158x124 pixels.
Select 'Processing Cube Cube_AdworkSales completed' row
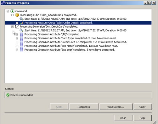48,15
